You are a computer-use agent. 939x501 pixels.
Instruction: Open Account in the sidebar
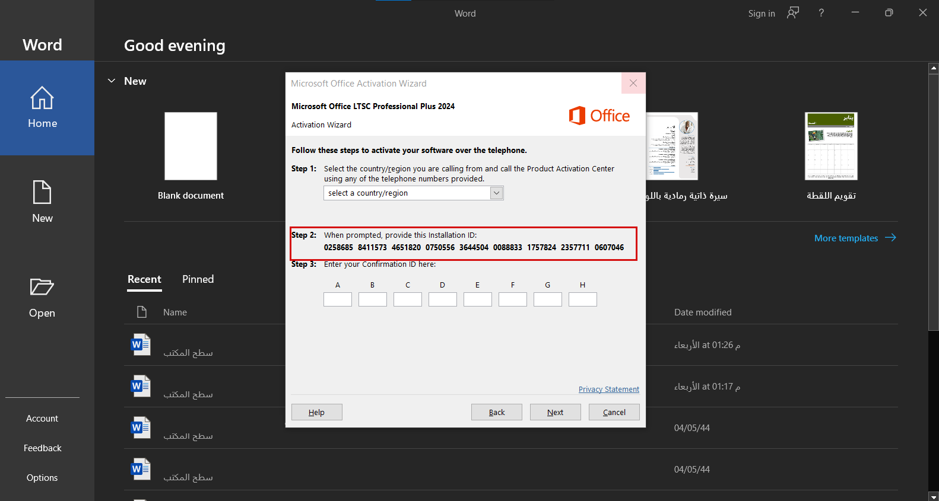[42, 419]
